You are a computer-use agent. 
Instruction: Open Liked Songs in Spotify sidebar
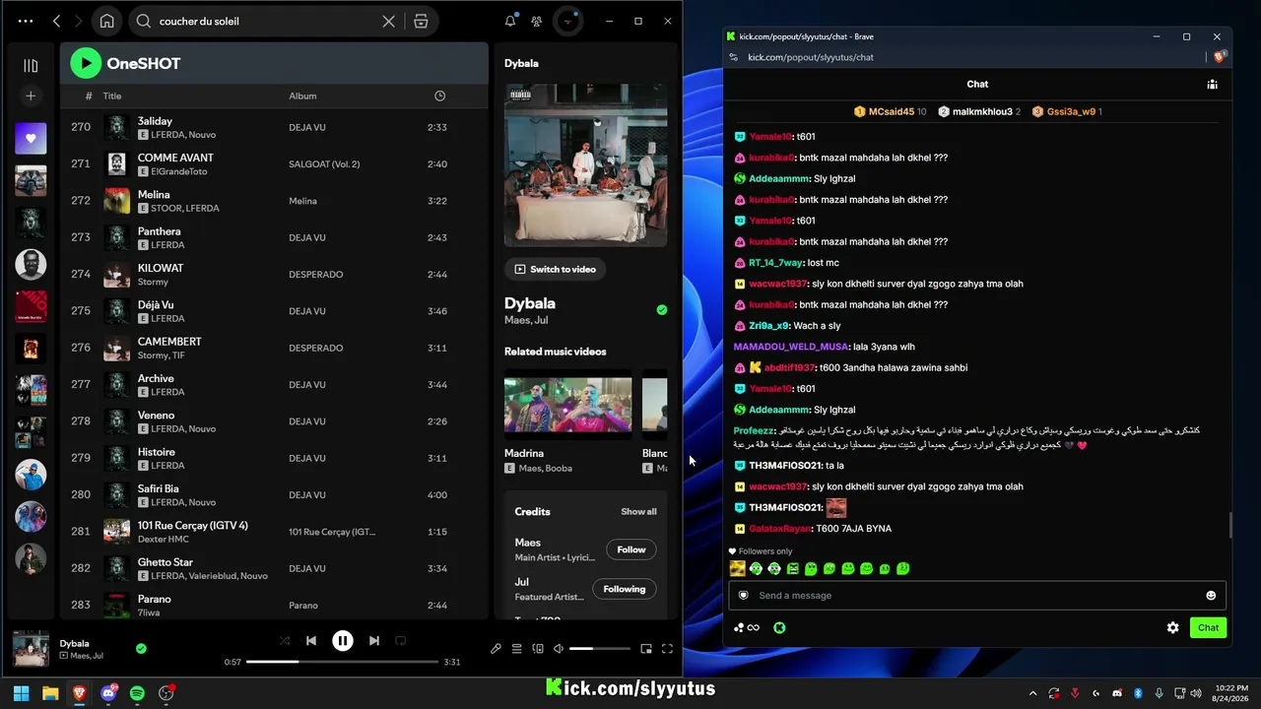coord(31,138)
